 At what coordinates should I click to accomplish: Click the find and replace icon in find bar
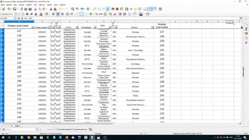pos(91,129)
